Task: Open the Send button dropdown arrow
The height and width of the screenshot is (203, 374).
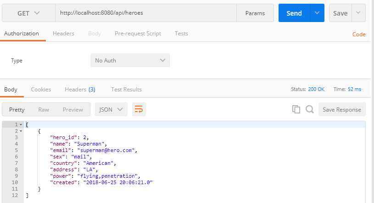Action: (x=317, y=13)
